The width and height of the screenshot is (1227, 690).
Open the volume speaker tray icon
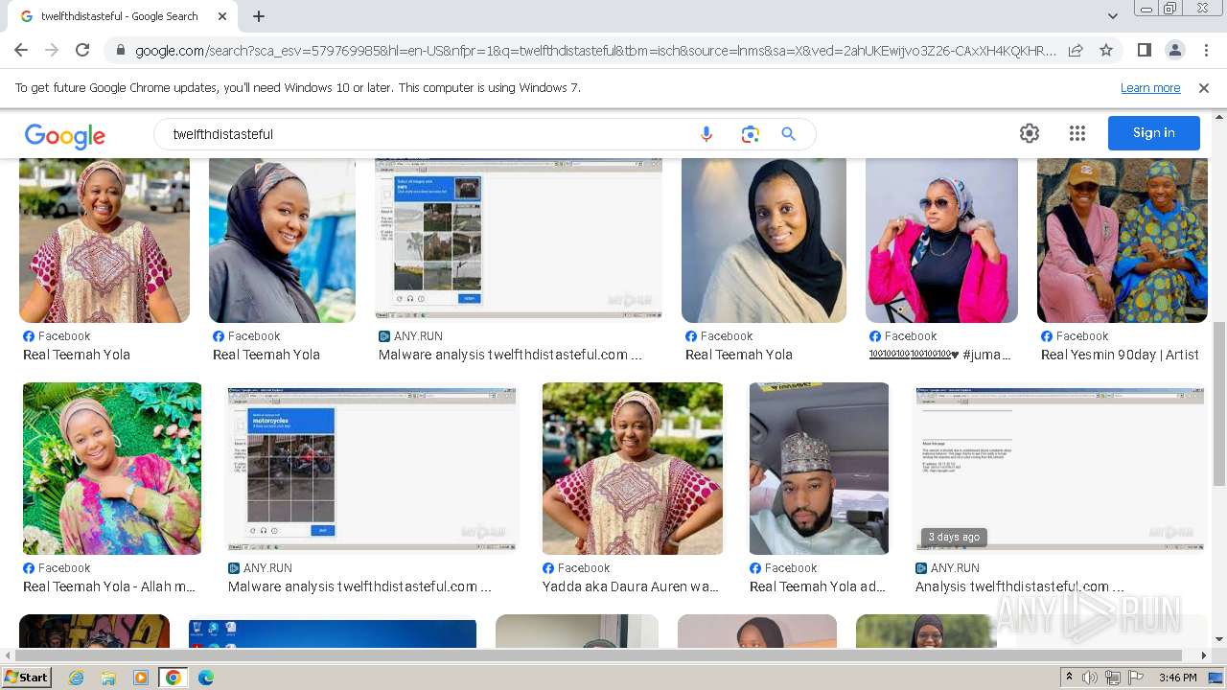(1090, 678)
